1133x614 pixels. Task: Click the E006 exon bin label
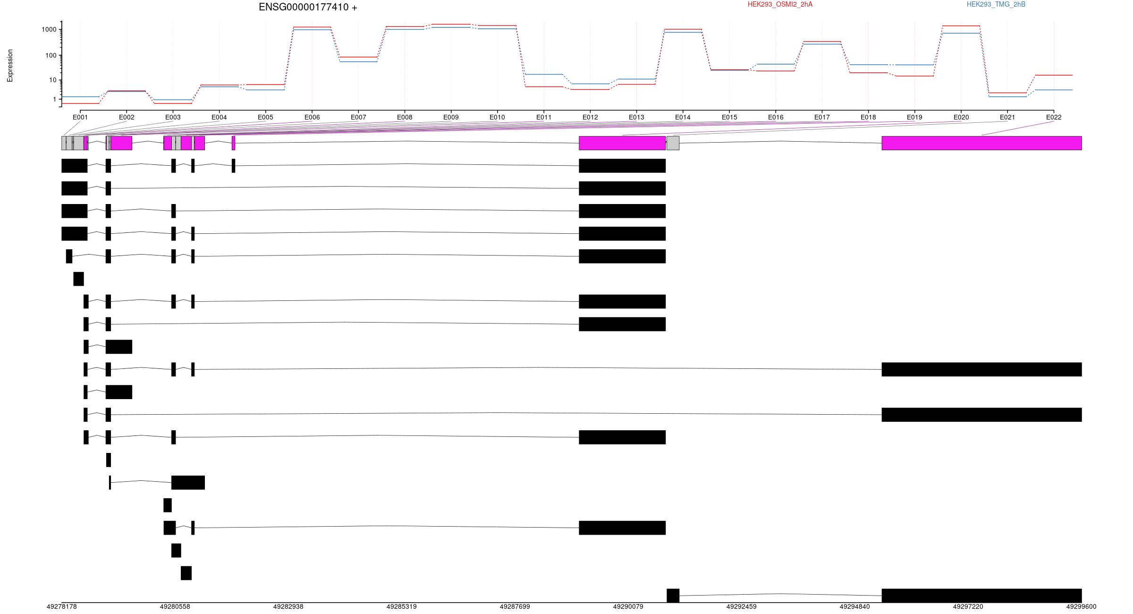click(x=312, y=117)
